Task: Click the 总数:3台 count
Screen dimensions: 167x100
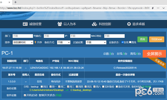Action: point(109,54)
